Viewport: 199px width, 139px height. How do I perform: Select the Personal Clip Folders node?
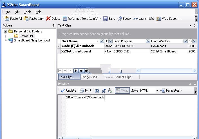tap(28, 31)
